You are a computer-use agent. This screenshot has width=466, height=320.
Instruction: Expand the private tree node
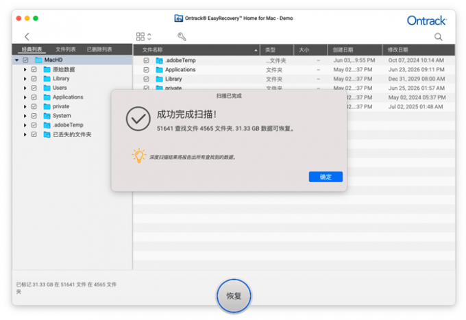[x=25, y=106]
